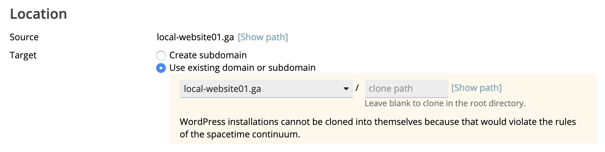The height and width of the screenshot is (152, 605).
Task: Click the "Create subdomain" option label
Action: 208,55
